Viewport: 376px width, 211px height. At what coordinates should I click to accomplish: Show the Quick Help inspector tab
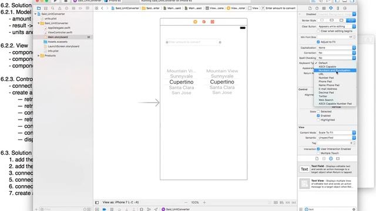(x=317, y=8)
